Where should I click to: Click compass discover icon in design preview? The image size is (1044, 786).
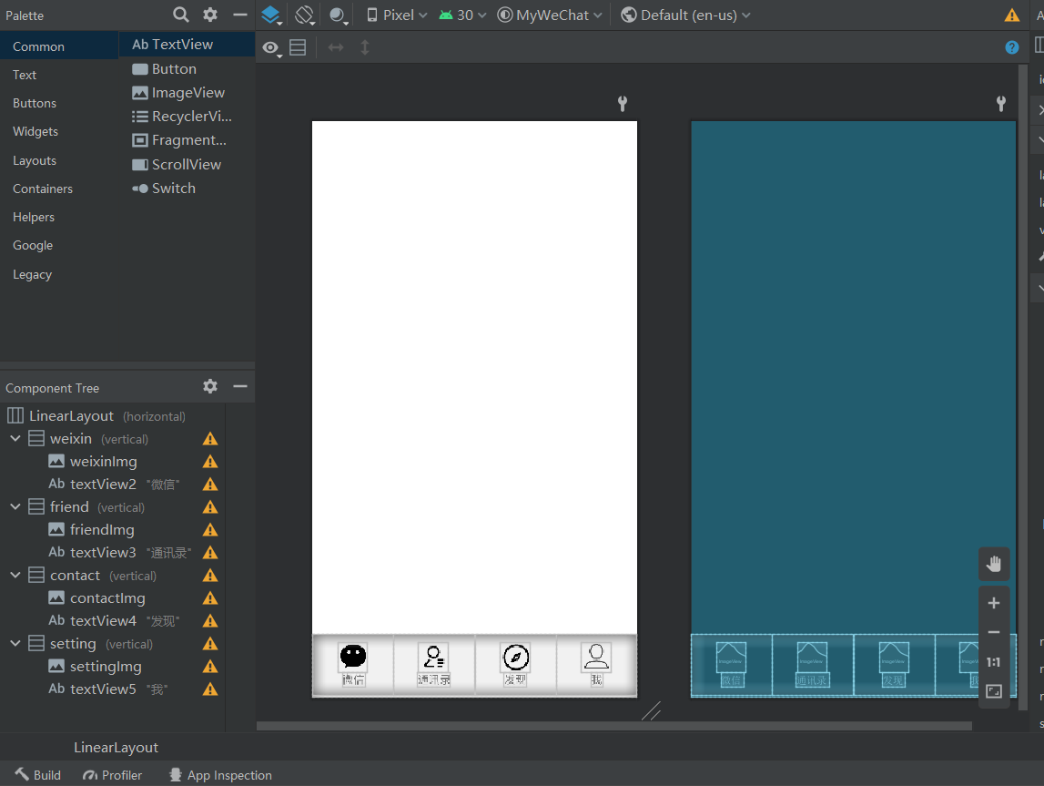coord(515,658)
